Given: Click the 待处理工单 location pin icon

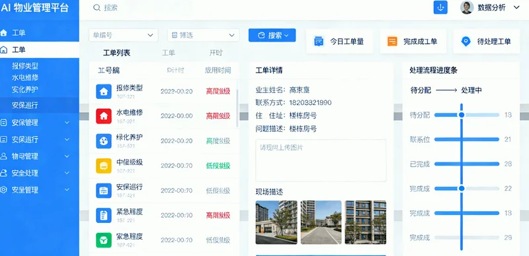Looking at the screenshot, I should point(466,42).
